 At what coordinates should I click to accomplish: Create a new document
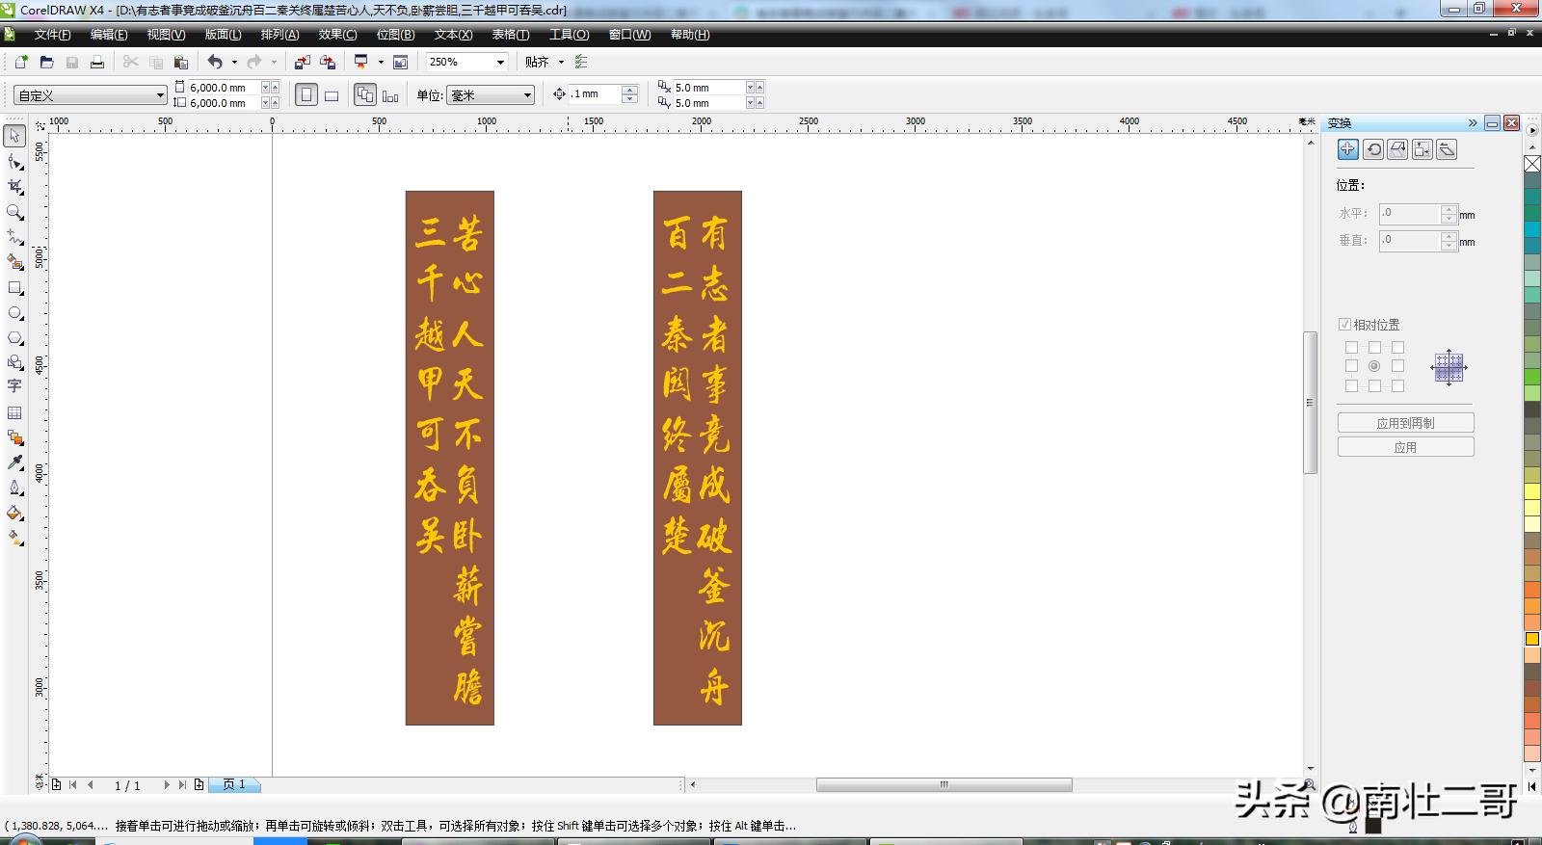tap(21, 62)
